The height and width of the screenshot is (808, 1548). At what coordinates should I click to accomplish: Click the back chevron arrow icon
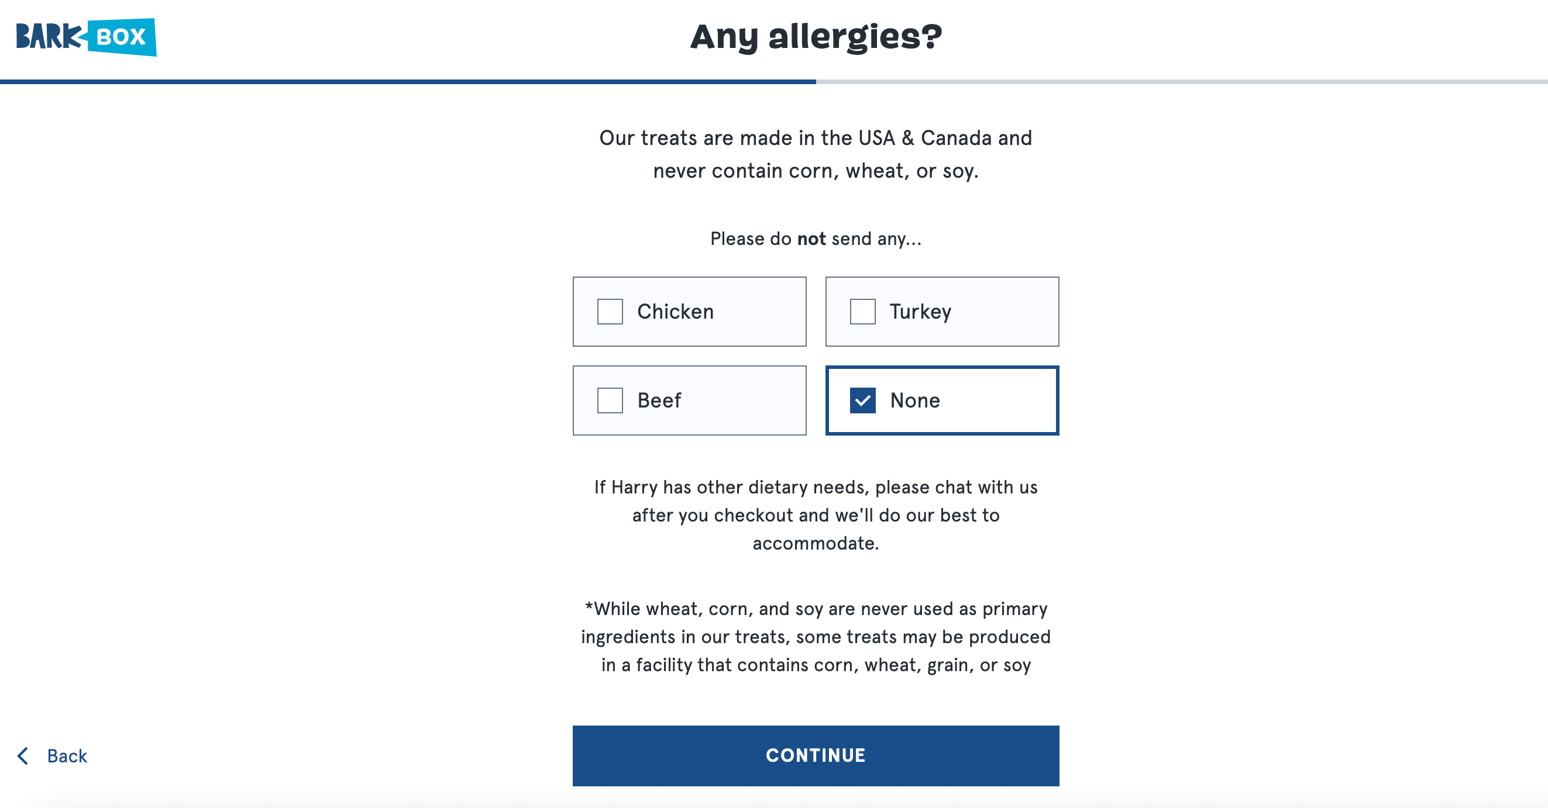pyautogui.click(x=23, y=756)
